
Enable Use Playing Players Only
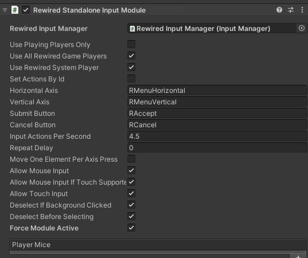click(131, 44)
